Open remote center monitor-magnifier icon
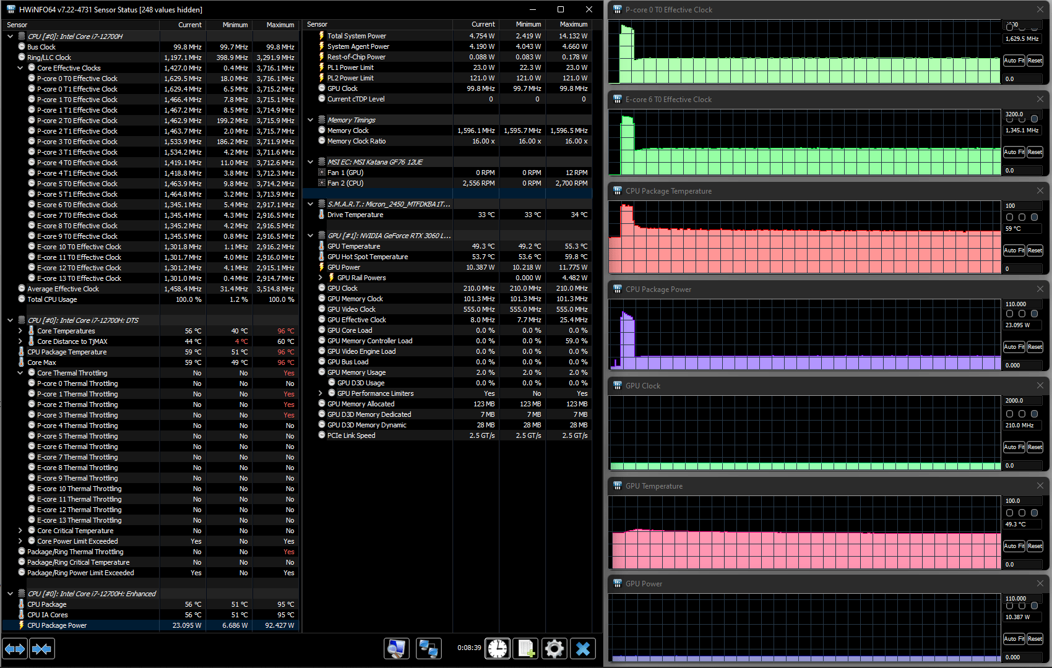This screenshot has height=668, width=1052. click(x=396, y=649)
